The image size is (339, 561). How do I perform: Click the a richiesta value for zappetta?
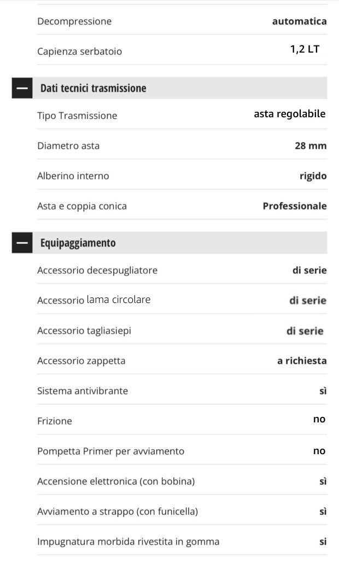[302, 360]
